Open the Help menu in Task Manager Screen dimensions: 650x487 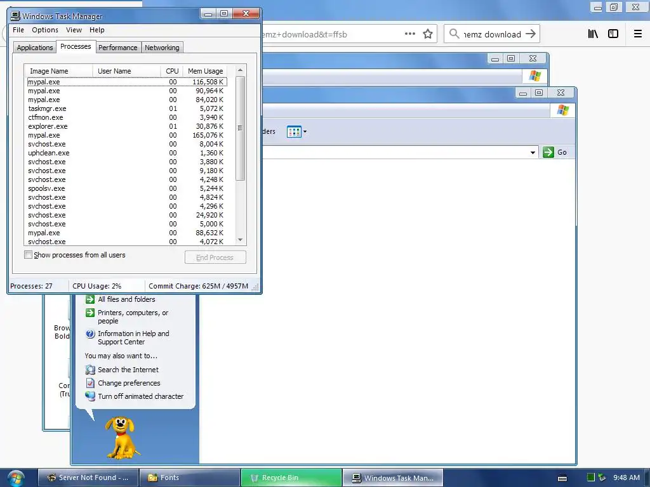[97, 30]
